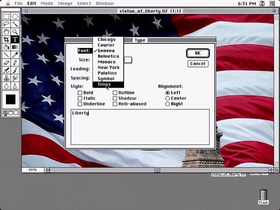Select Center alignment radio button
Image resolution: width=280 pixels, height=210 pixels.
168,98
